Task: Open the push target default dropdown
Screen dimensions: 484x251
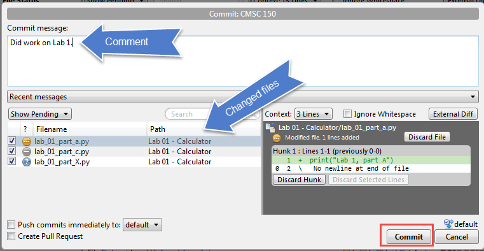Action: (142, 225)
